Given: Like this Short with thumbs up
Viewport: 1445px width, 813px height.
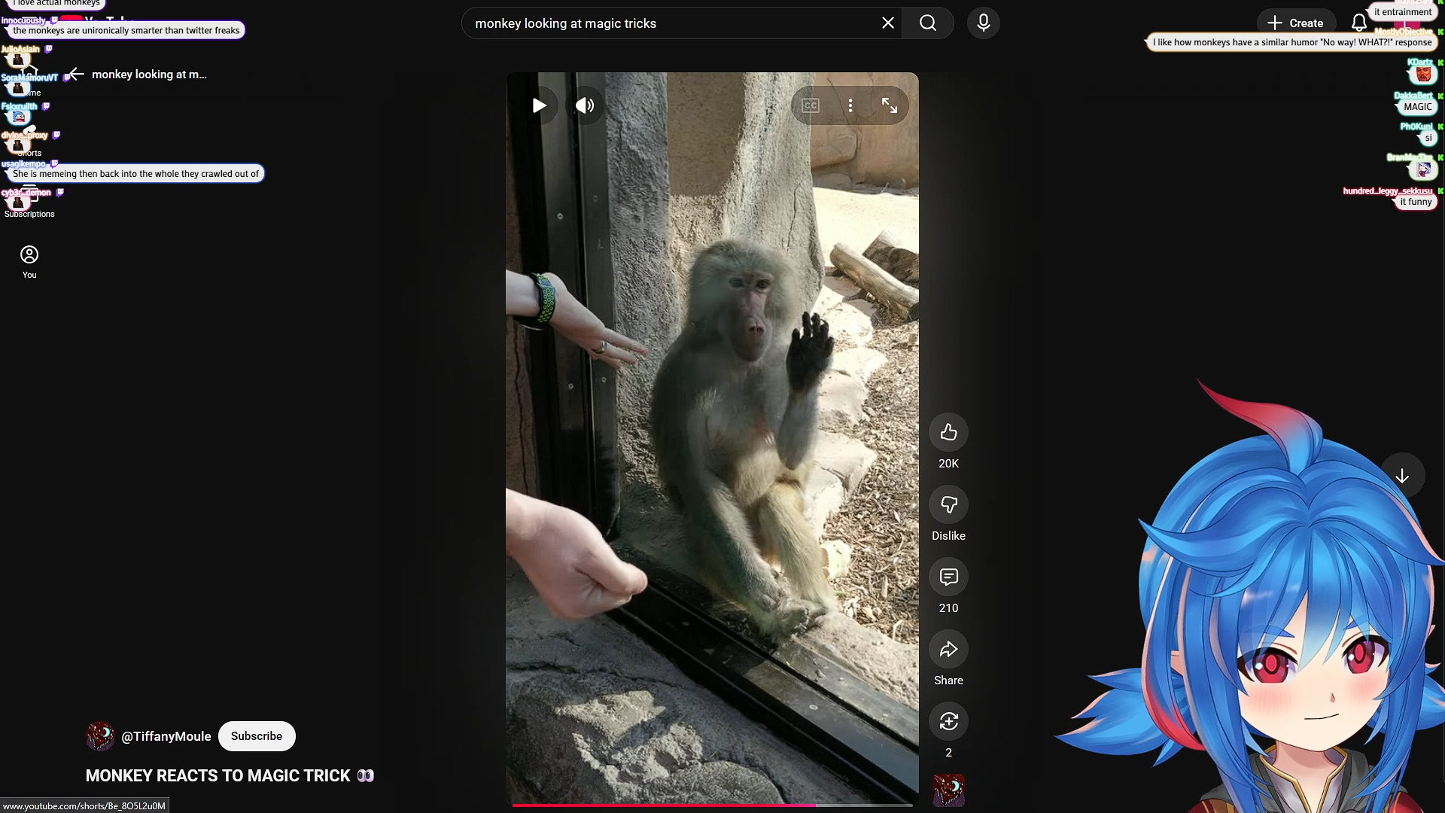Looking at the screenshot, I should pos(948,432).
